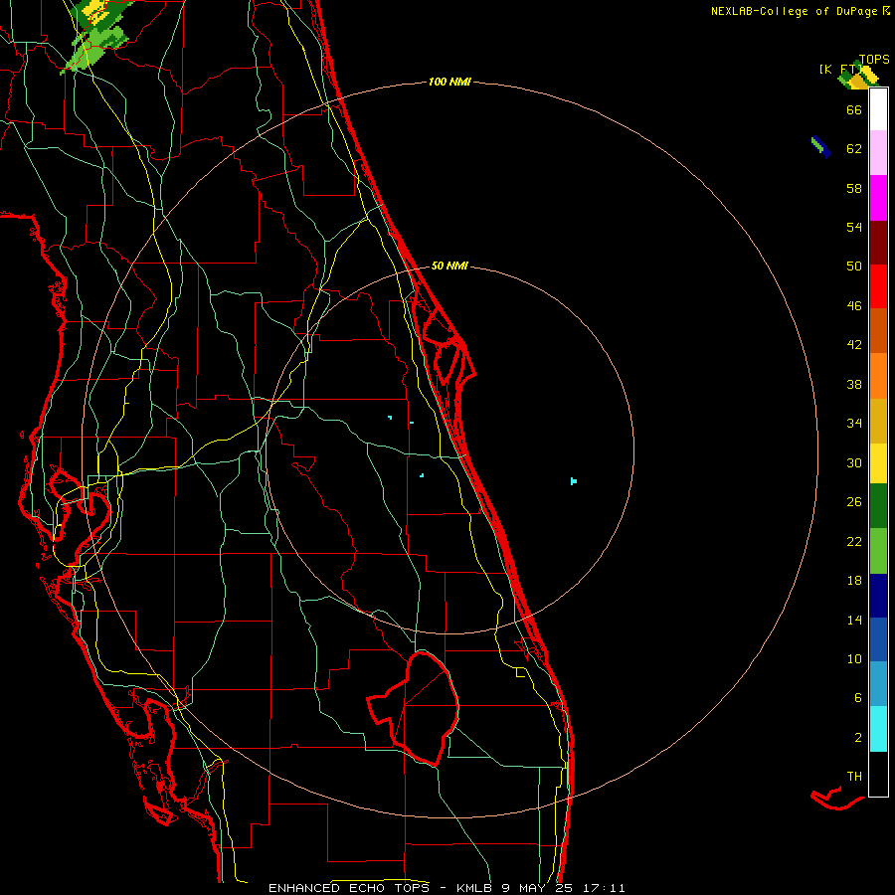895x895 pixels.
Task: Click the TOPS legend title
Action: [x=874, y=60]
